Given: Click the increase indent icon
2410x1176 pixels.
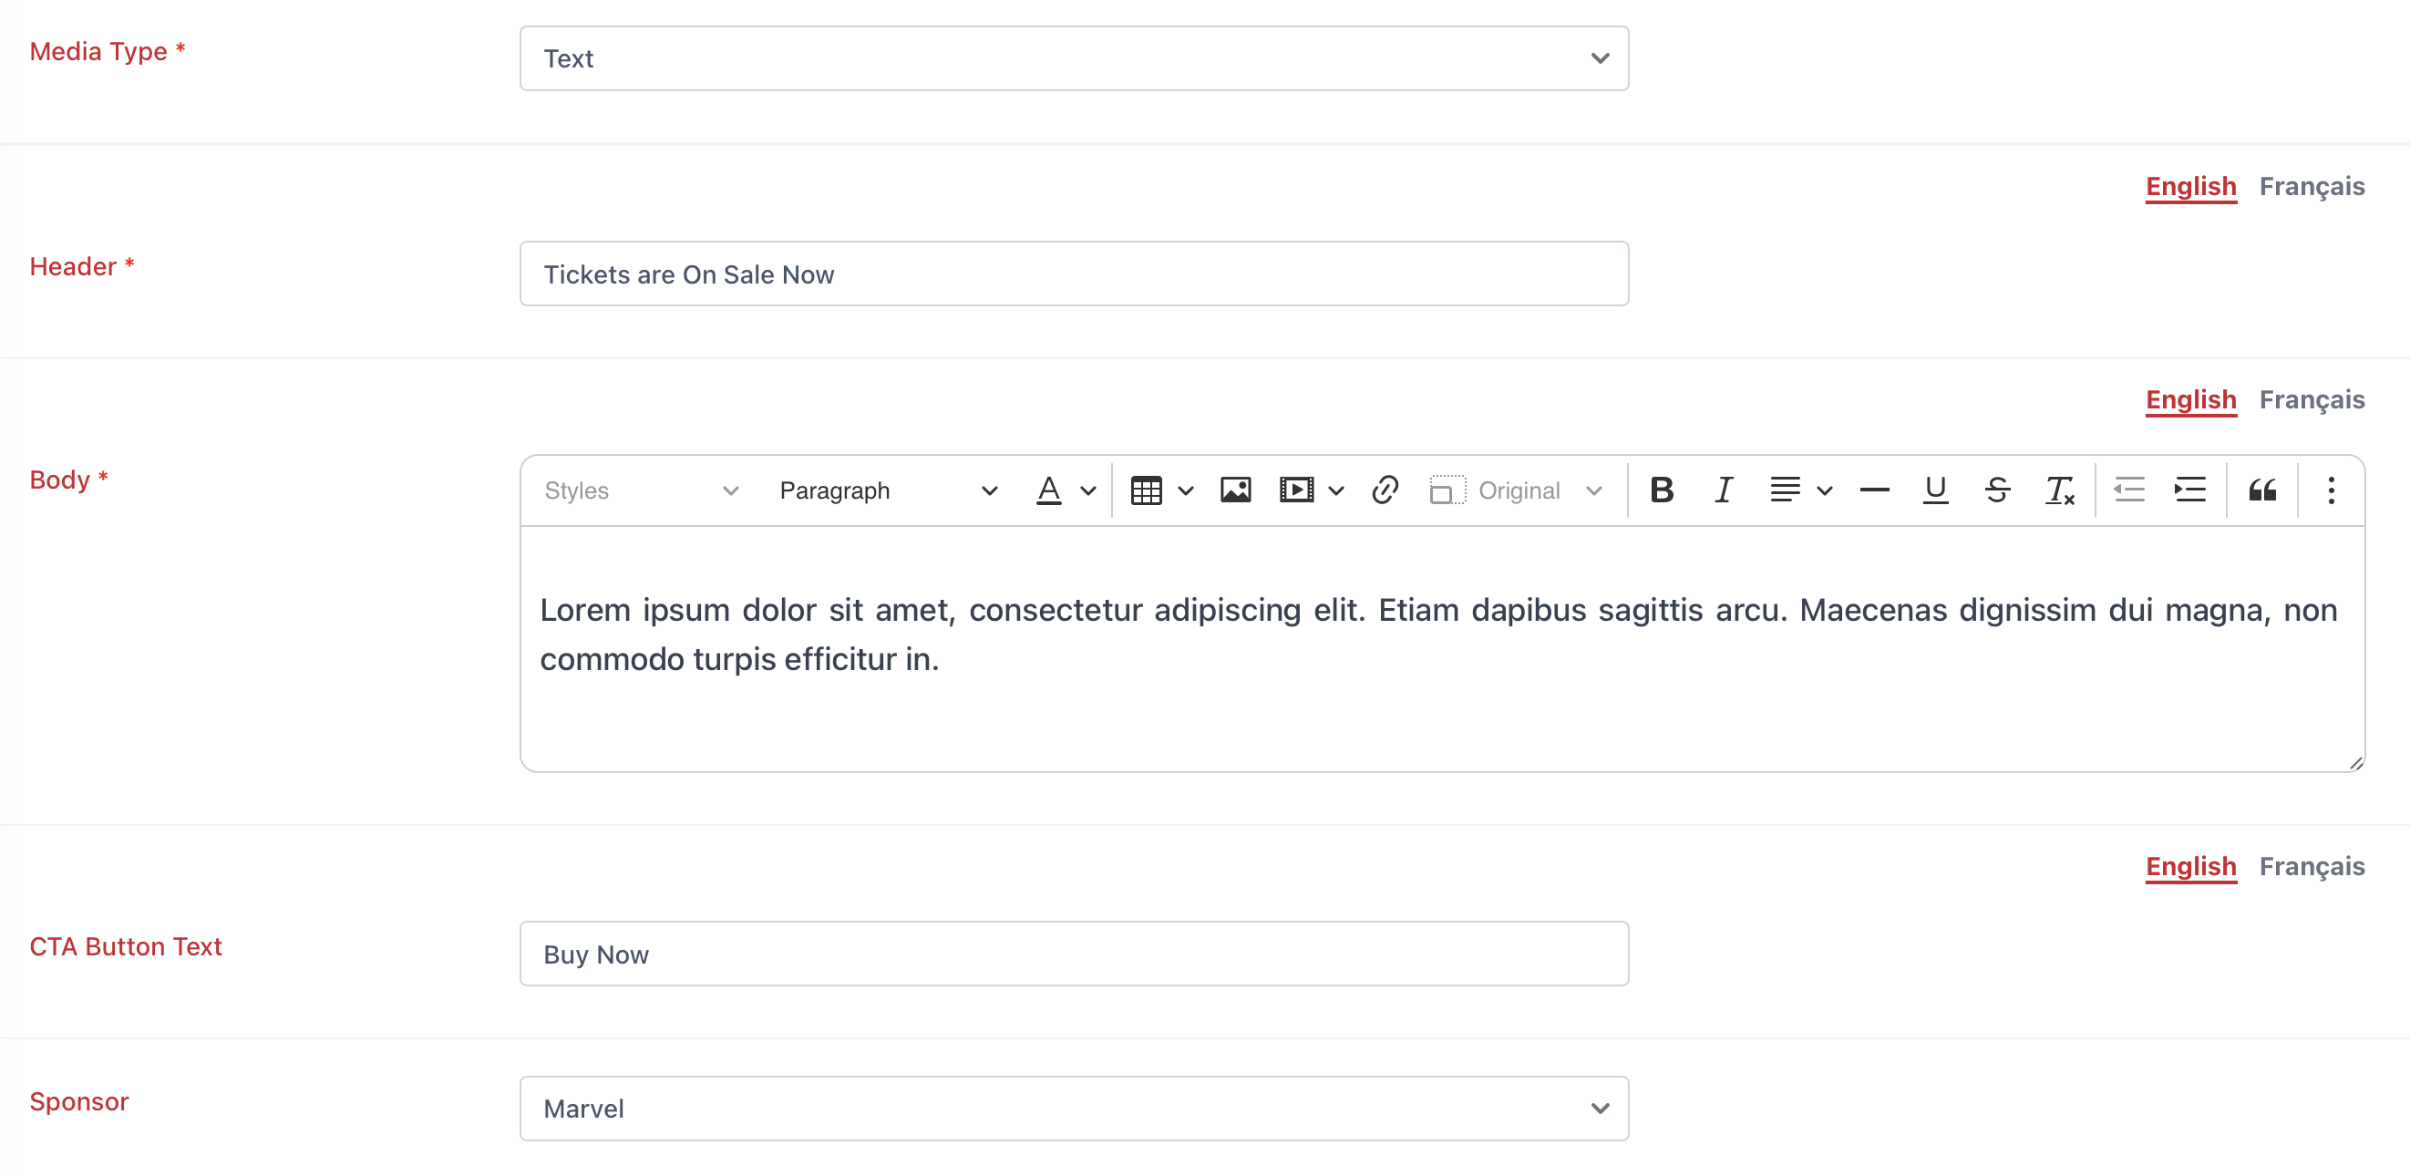Looking at the screenshot, I should [2190, 490].
